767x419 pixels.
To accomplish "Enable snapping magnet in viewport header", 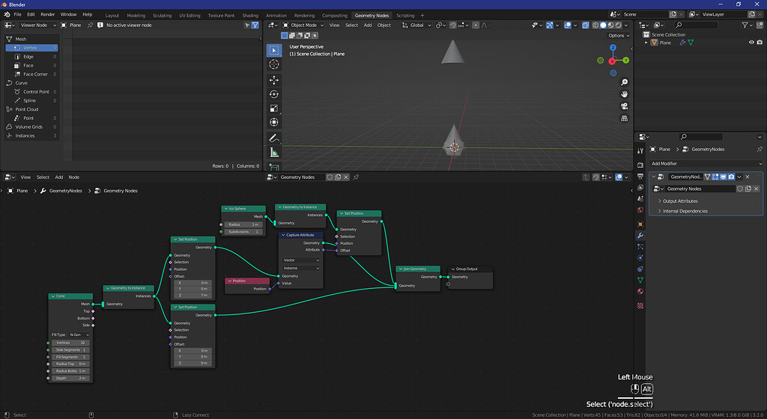I will click(x=453, y=25).
